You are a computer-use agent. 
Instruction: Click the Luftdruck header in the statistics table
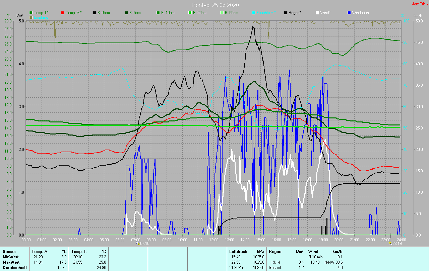pyautogui.click(x=238, y=251)
